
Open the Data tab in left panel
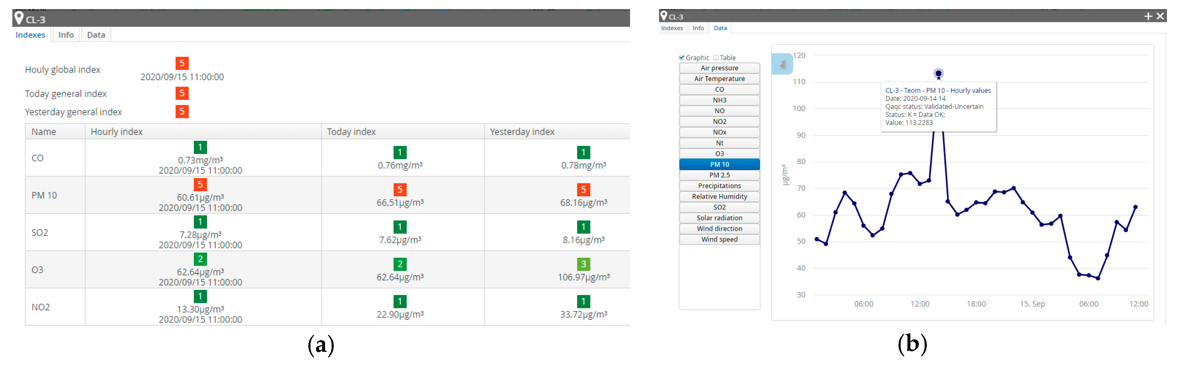pos(96,35)
